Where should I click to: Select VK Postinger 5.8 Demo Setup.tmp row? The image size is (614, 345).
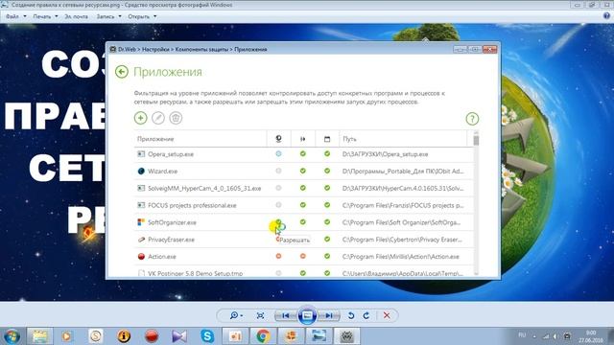tap(303, 272)
